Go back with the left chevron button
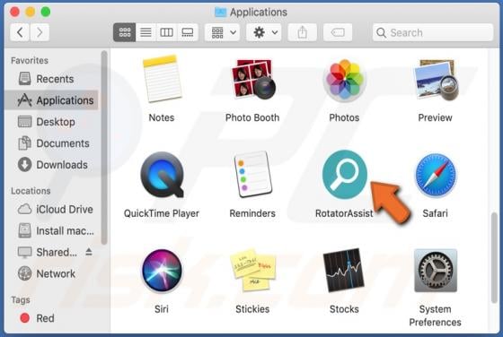The width and height of the screenshot is (503, 337). click(20, 32)
